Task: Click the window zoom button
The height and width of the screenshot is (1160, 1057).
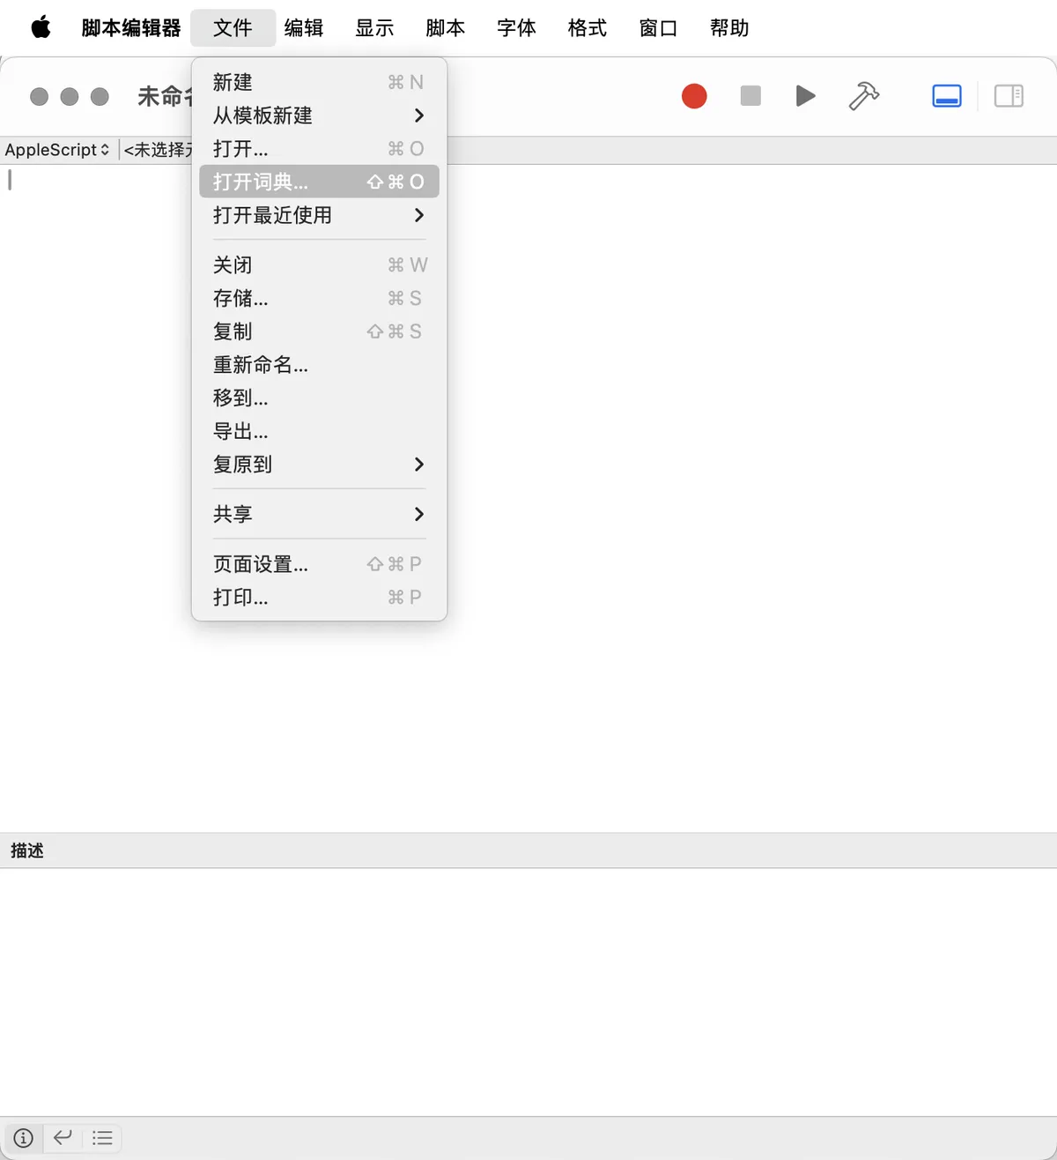Action: tap(100, 96)
